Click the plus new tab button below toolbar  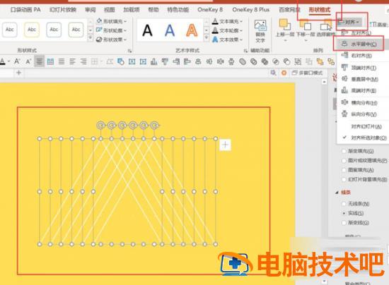18,73
